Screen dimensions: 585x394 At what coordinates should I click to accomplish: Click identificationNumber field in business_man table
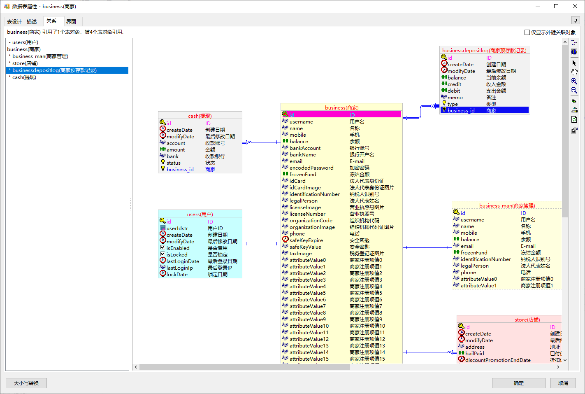pos(485,259)
